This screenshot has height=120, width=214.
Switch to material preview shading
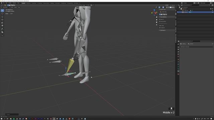coord(172,7)
